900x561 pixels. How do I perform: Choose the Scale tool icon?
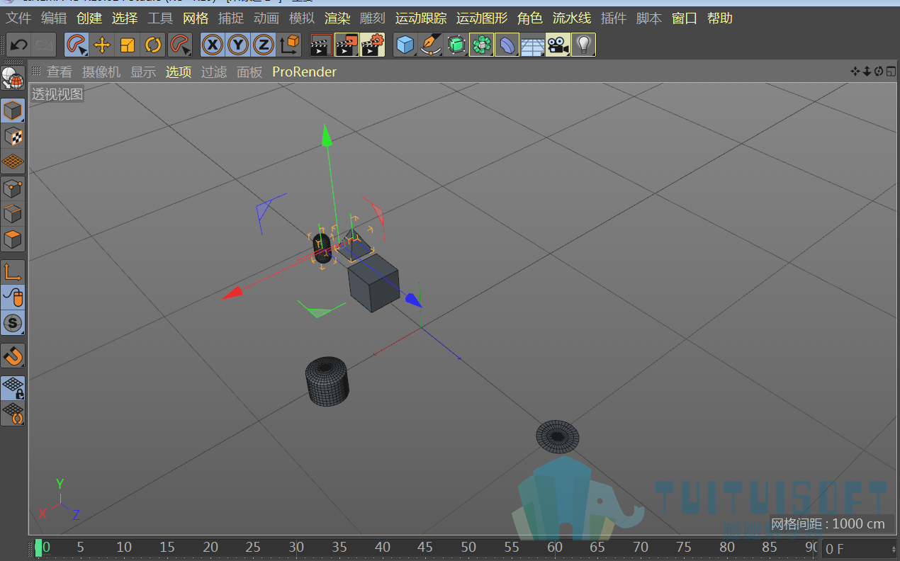(128, 45)
